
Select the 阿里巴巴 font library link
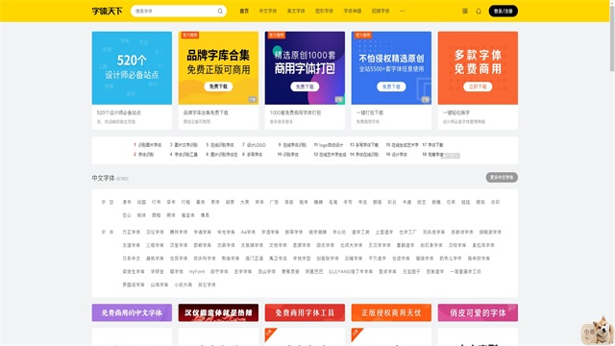pos(314,271)
